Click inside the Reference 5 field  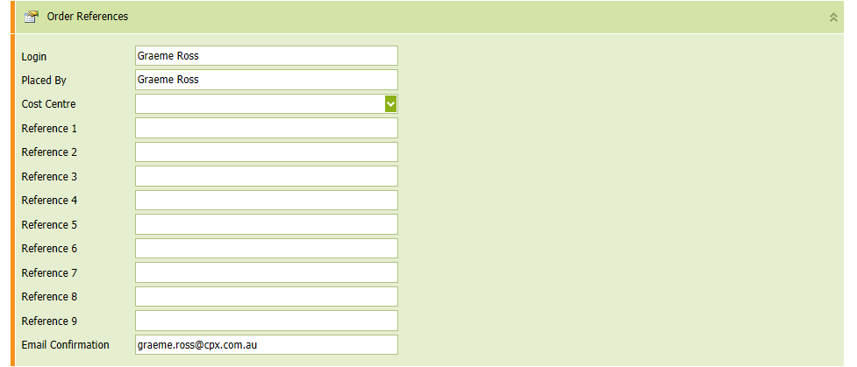[x=266, y=224]
